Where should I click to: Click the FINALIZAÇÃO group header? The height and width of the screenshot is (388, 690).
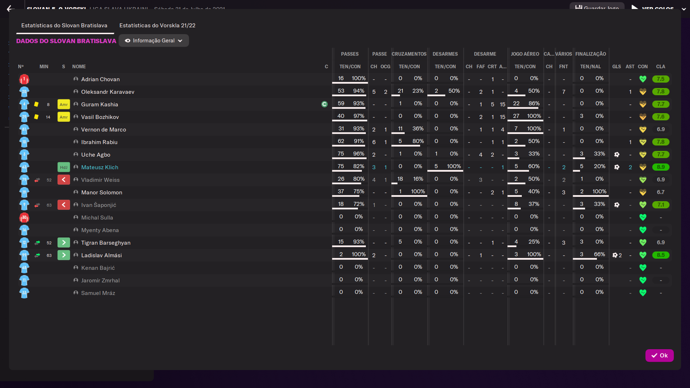pyautogui.click(x=591, y=54)
